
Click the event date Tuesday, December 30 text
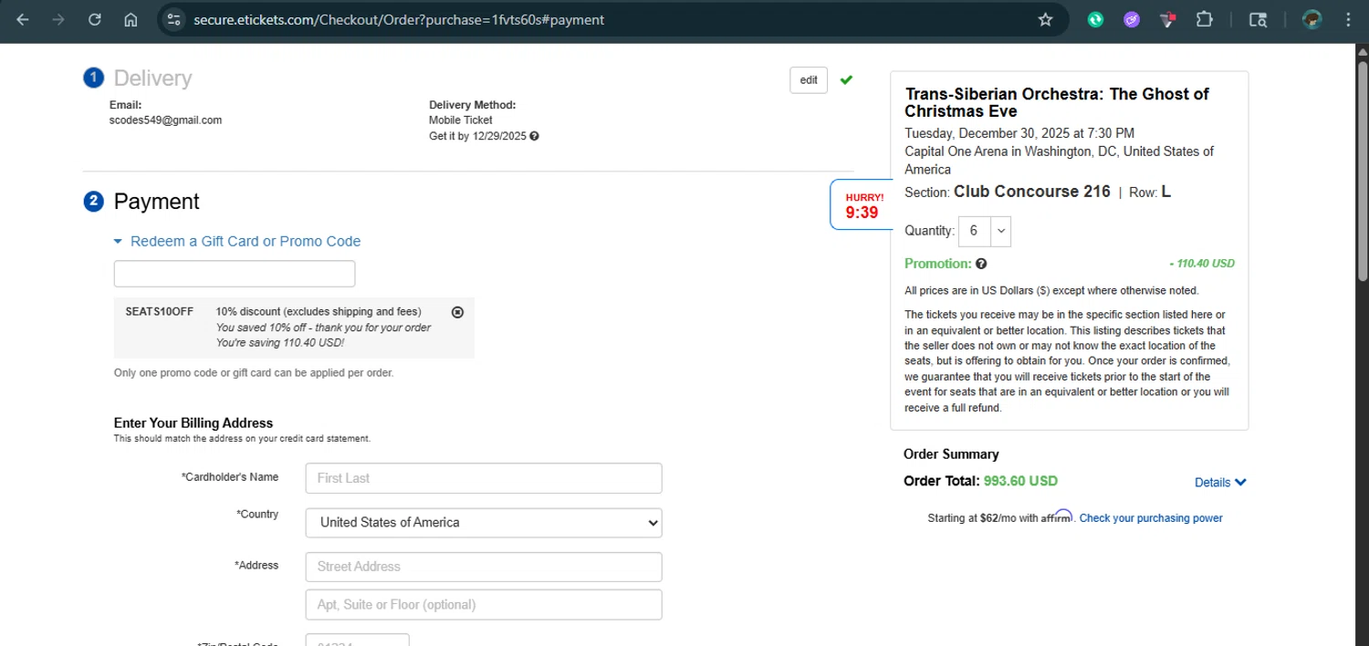[x=1019, y=133]
